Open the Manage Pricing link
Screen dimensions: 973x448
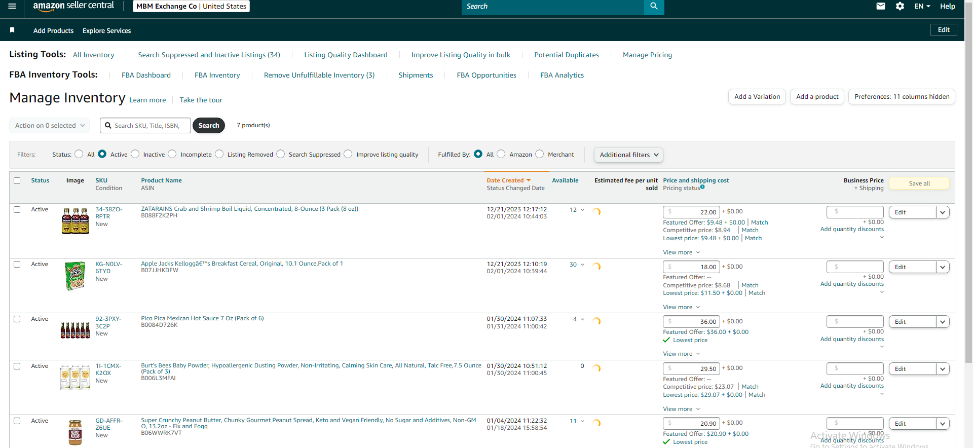coord(647,55)
